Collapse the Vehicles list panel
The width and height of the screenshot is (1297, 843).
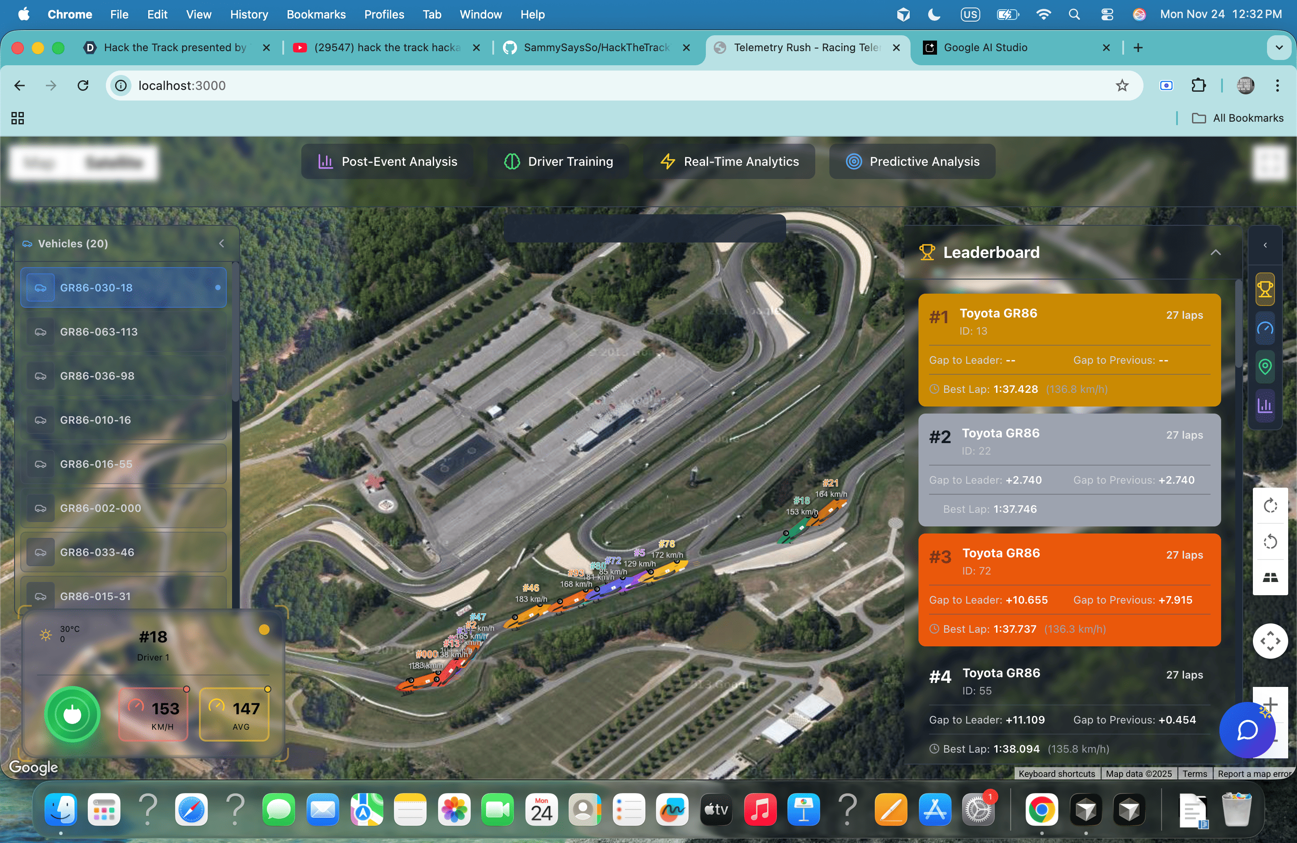221,243
